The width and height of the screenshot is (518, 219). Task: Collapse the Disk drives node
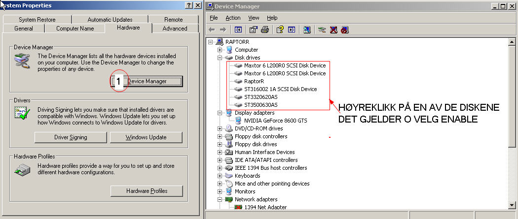click(220, 58)
